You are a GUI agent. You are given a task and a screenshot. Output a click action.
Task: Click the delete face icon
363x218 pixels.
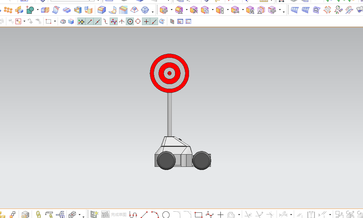[194, 10]
